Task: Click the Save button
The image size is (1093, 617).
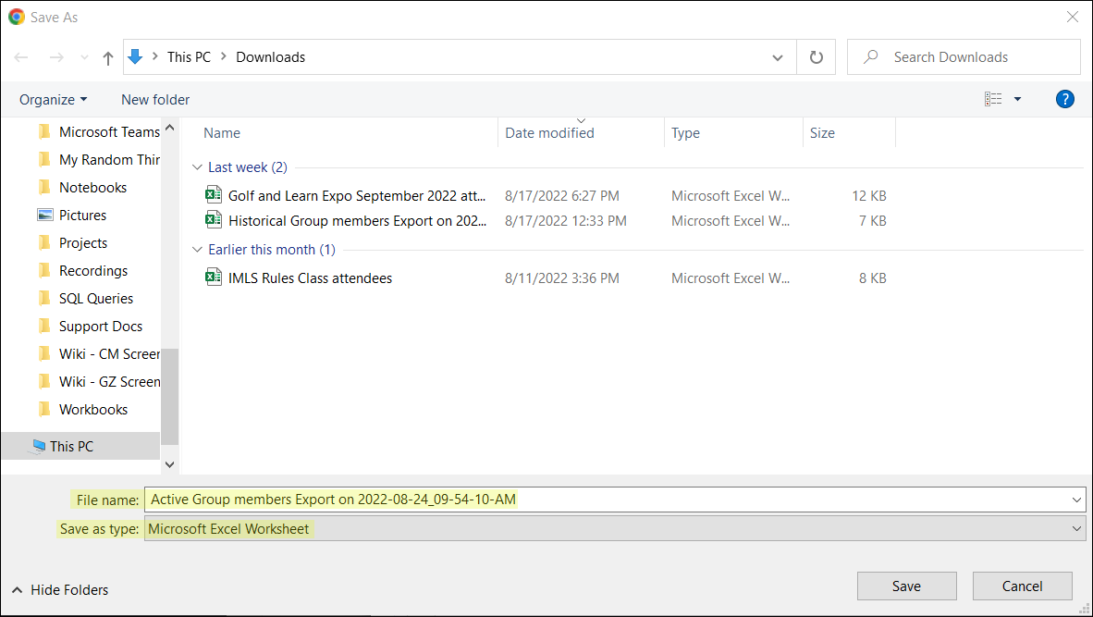Action: (x=906, y=586)
